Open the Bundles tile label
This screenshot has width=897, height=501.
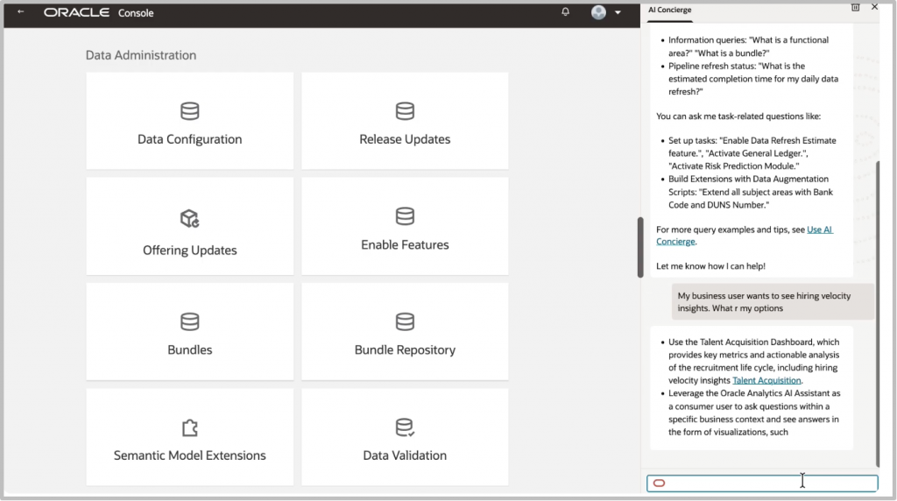189,350
